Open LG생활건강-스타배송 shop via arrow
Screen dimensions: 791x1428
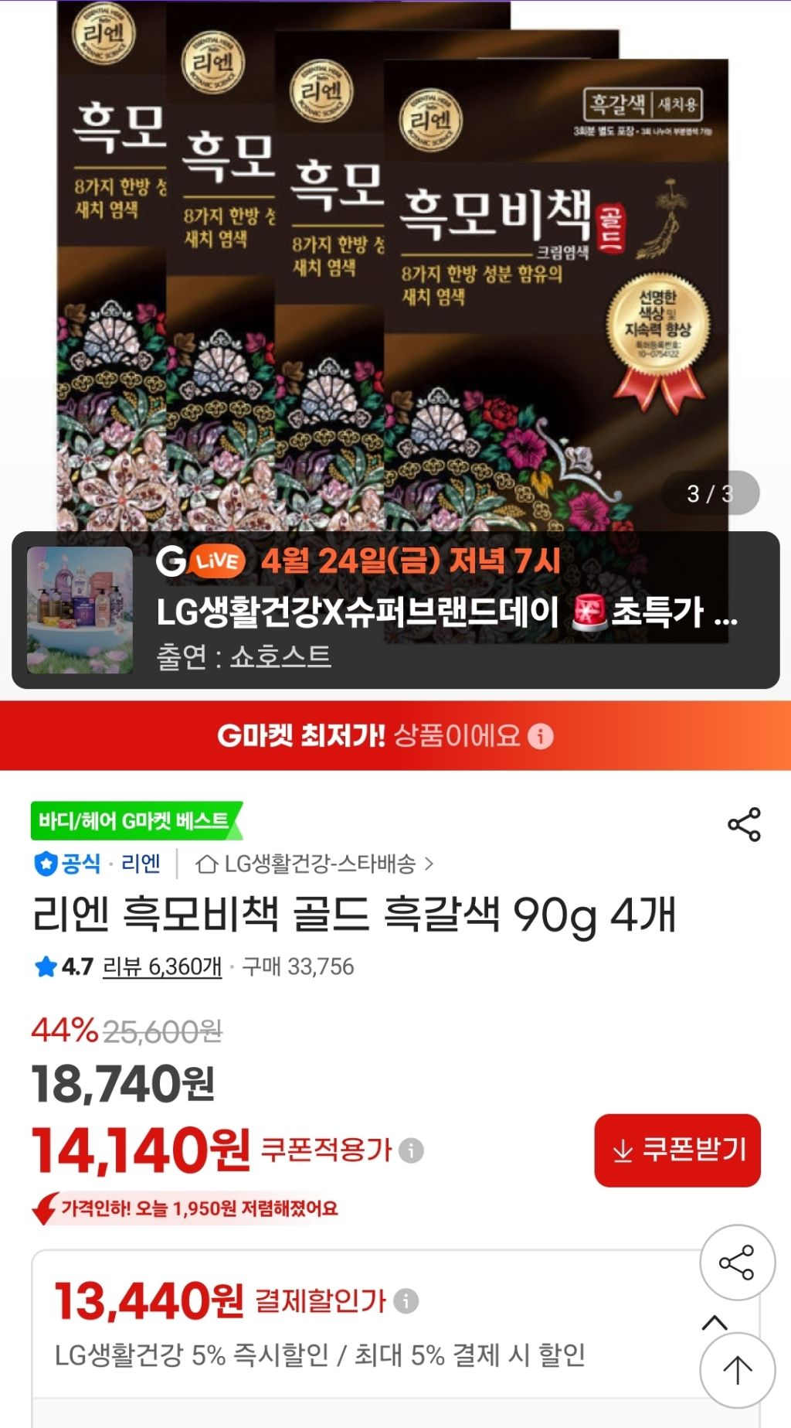pos(429,864)
